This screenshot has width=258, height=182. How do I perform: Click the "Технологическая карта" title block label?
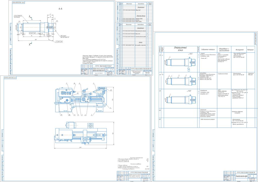coord(242,176)
